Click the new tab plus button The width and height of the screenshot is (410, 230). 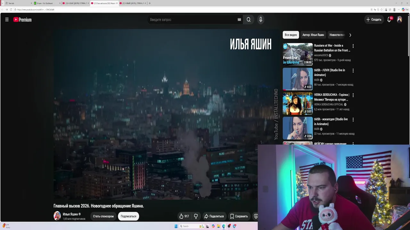coord(150,3)
